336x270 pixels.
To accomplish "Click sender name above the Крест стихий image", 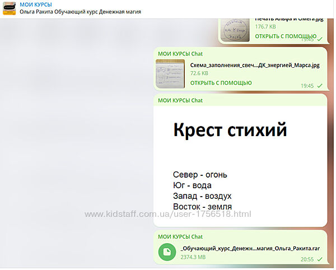I will [x=180, y=101].
